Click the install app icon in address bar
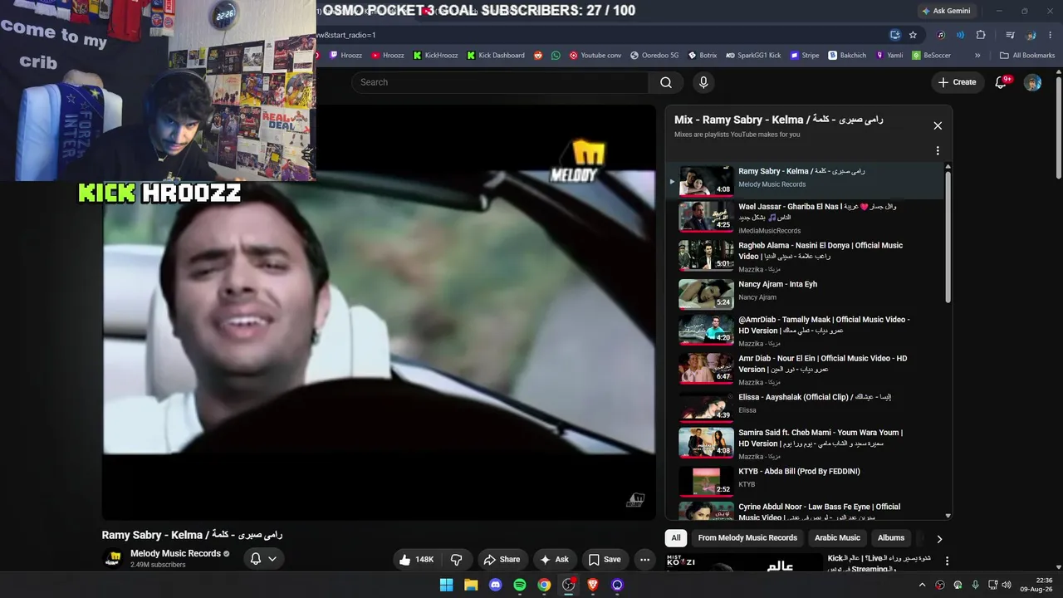 (x=894, y=35)
